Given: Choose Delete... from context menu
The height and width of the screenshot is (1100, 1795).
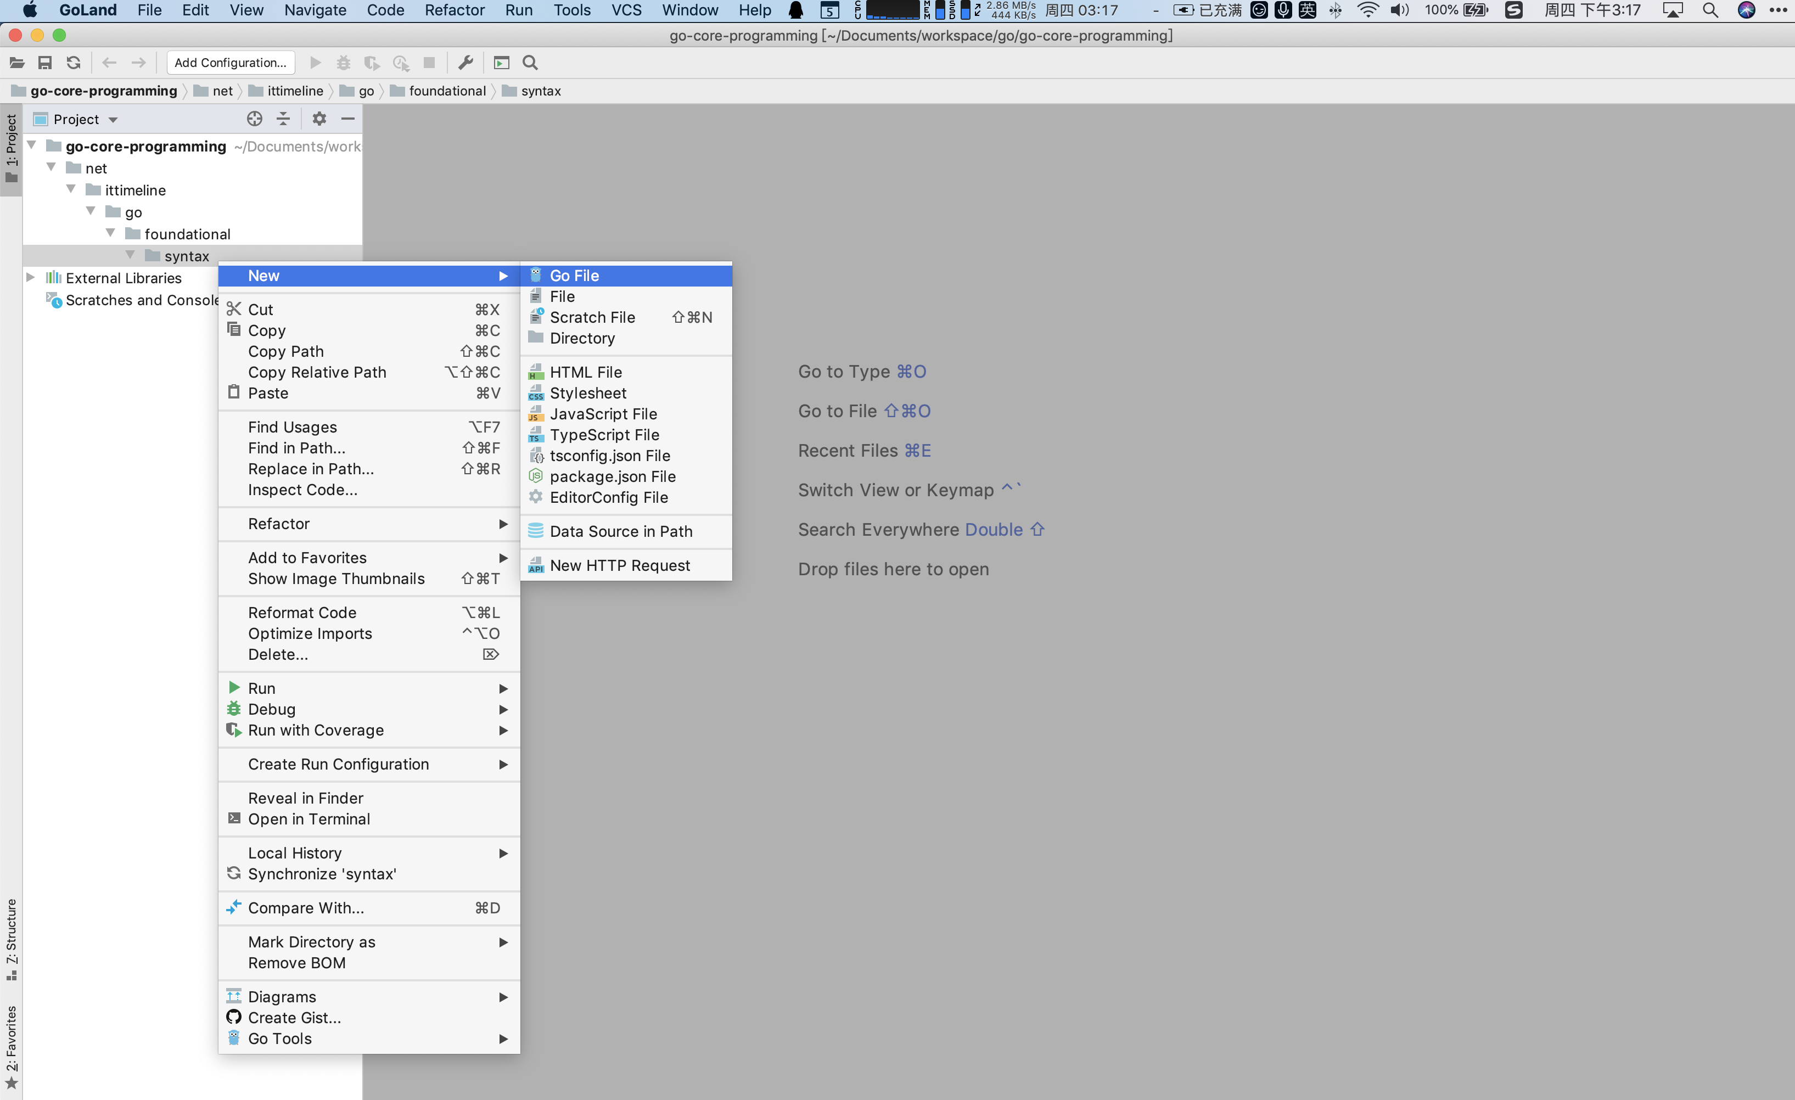Looking at the screenshot, I should (x=369, y=655).
